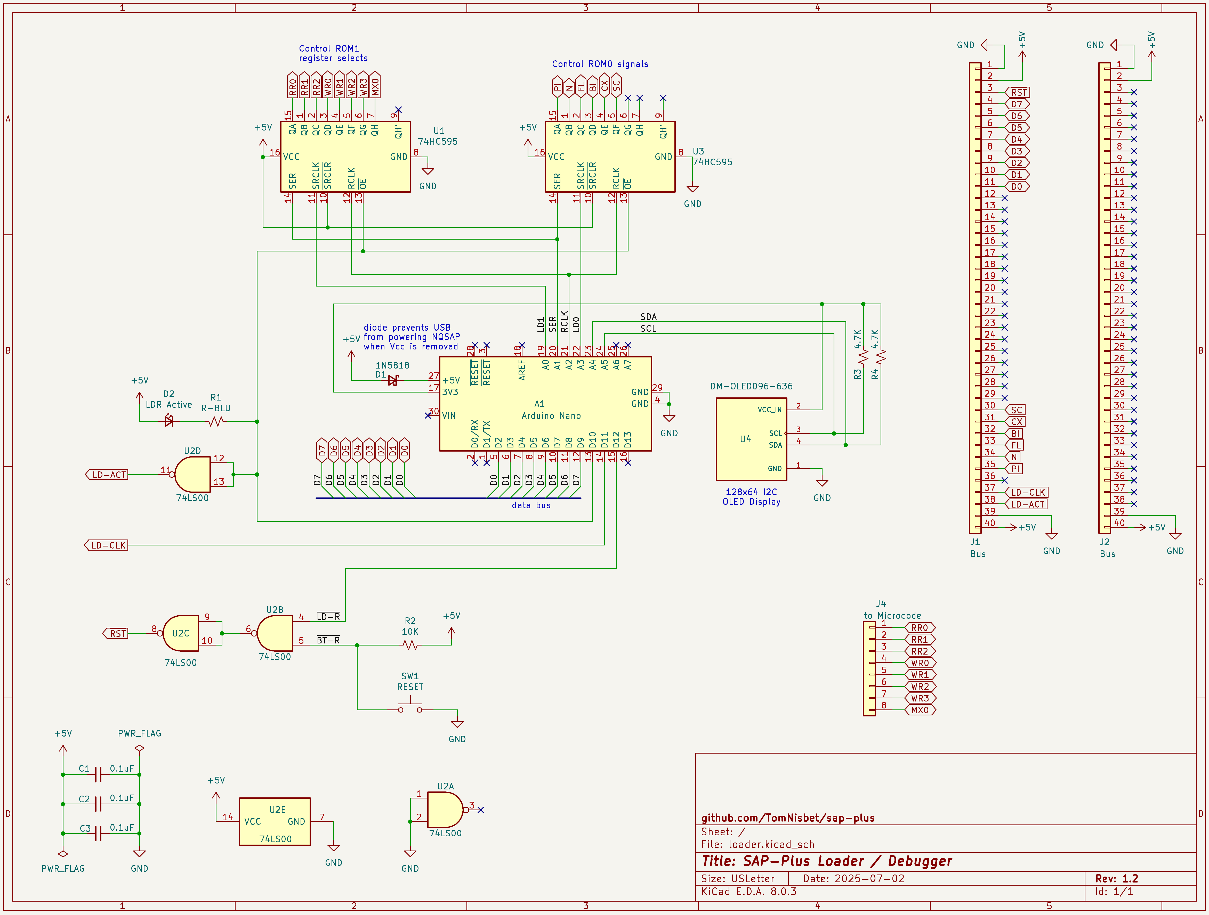Click the J2 Bus connector body
Image resolution: width=1209 pixels, height=915 pixels.
coord(1105,298)
